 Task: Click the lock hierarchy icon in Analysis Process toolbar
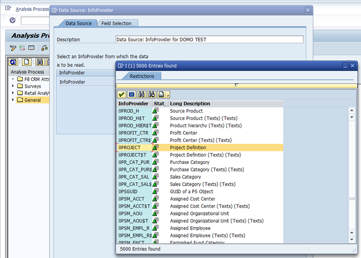(x=44, y=48)
